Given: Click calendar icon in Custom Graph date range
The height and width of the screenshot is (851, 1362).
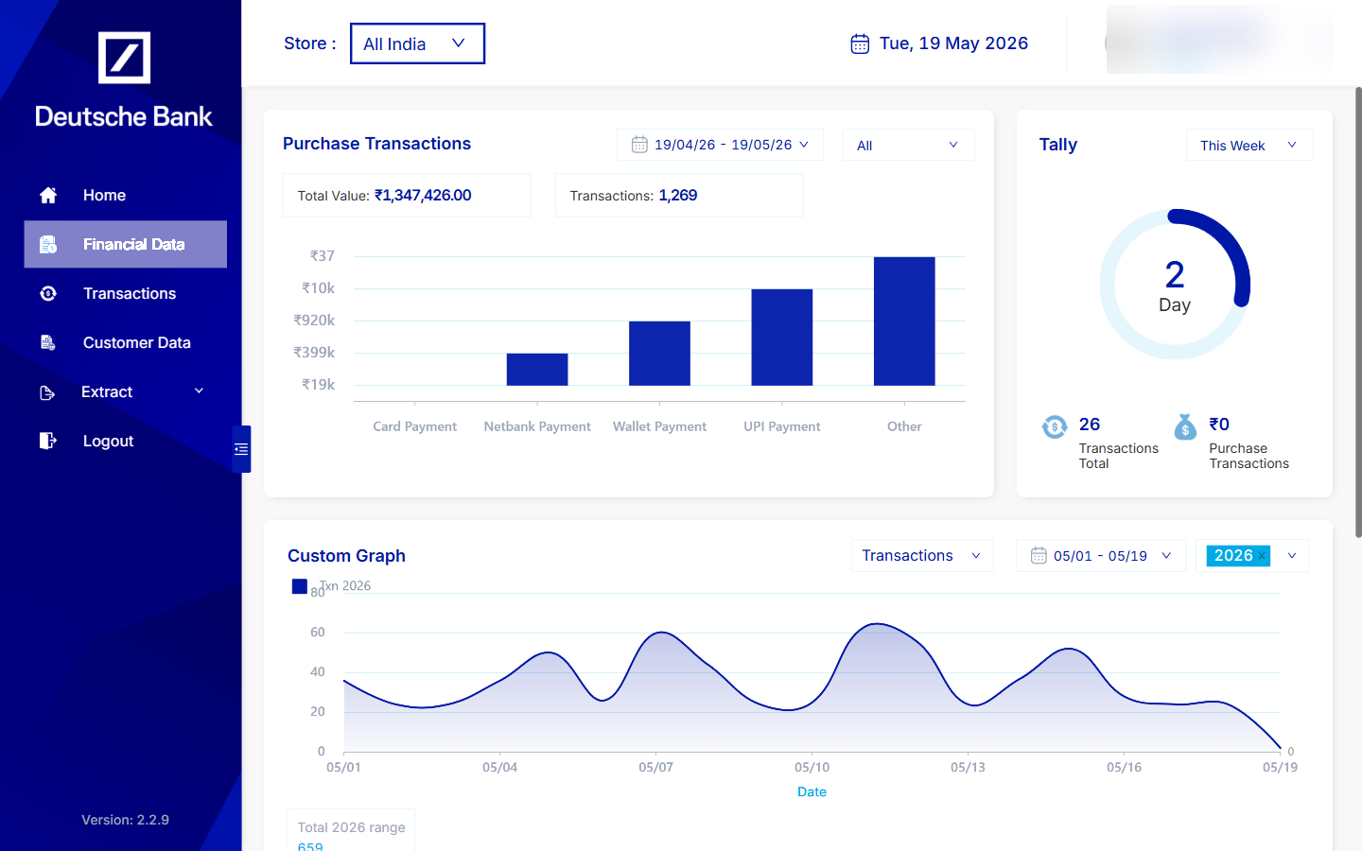Looking at the screenshot, I should pyautogui.click(x=1039, y=555).
